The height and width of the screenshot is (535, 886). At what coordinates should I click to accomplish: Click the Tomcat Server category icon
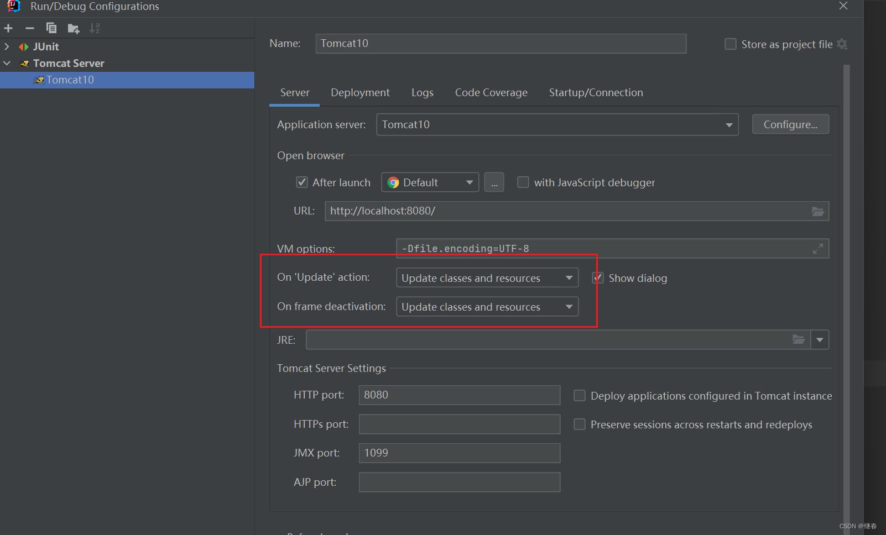(24, 64)
